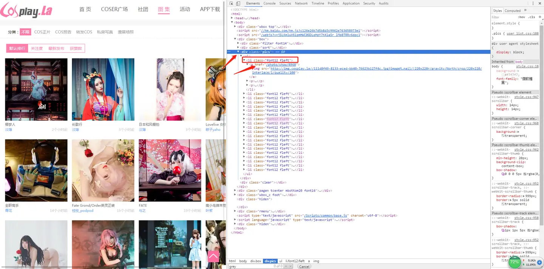The height and width of the screenshot is (269, 544).
Task: Open the Sources tab
Action: point(285,3)
